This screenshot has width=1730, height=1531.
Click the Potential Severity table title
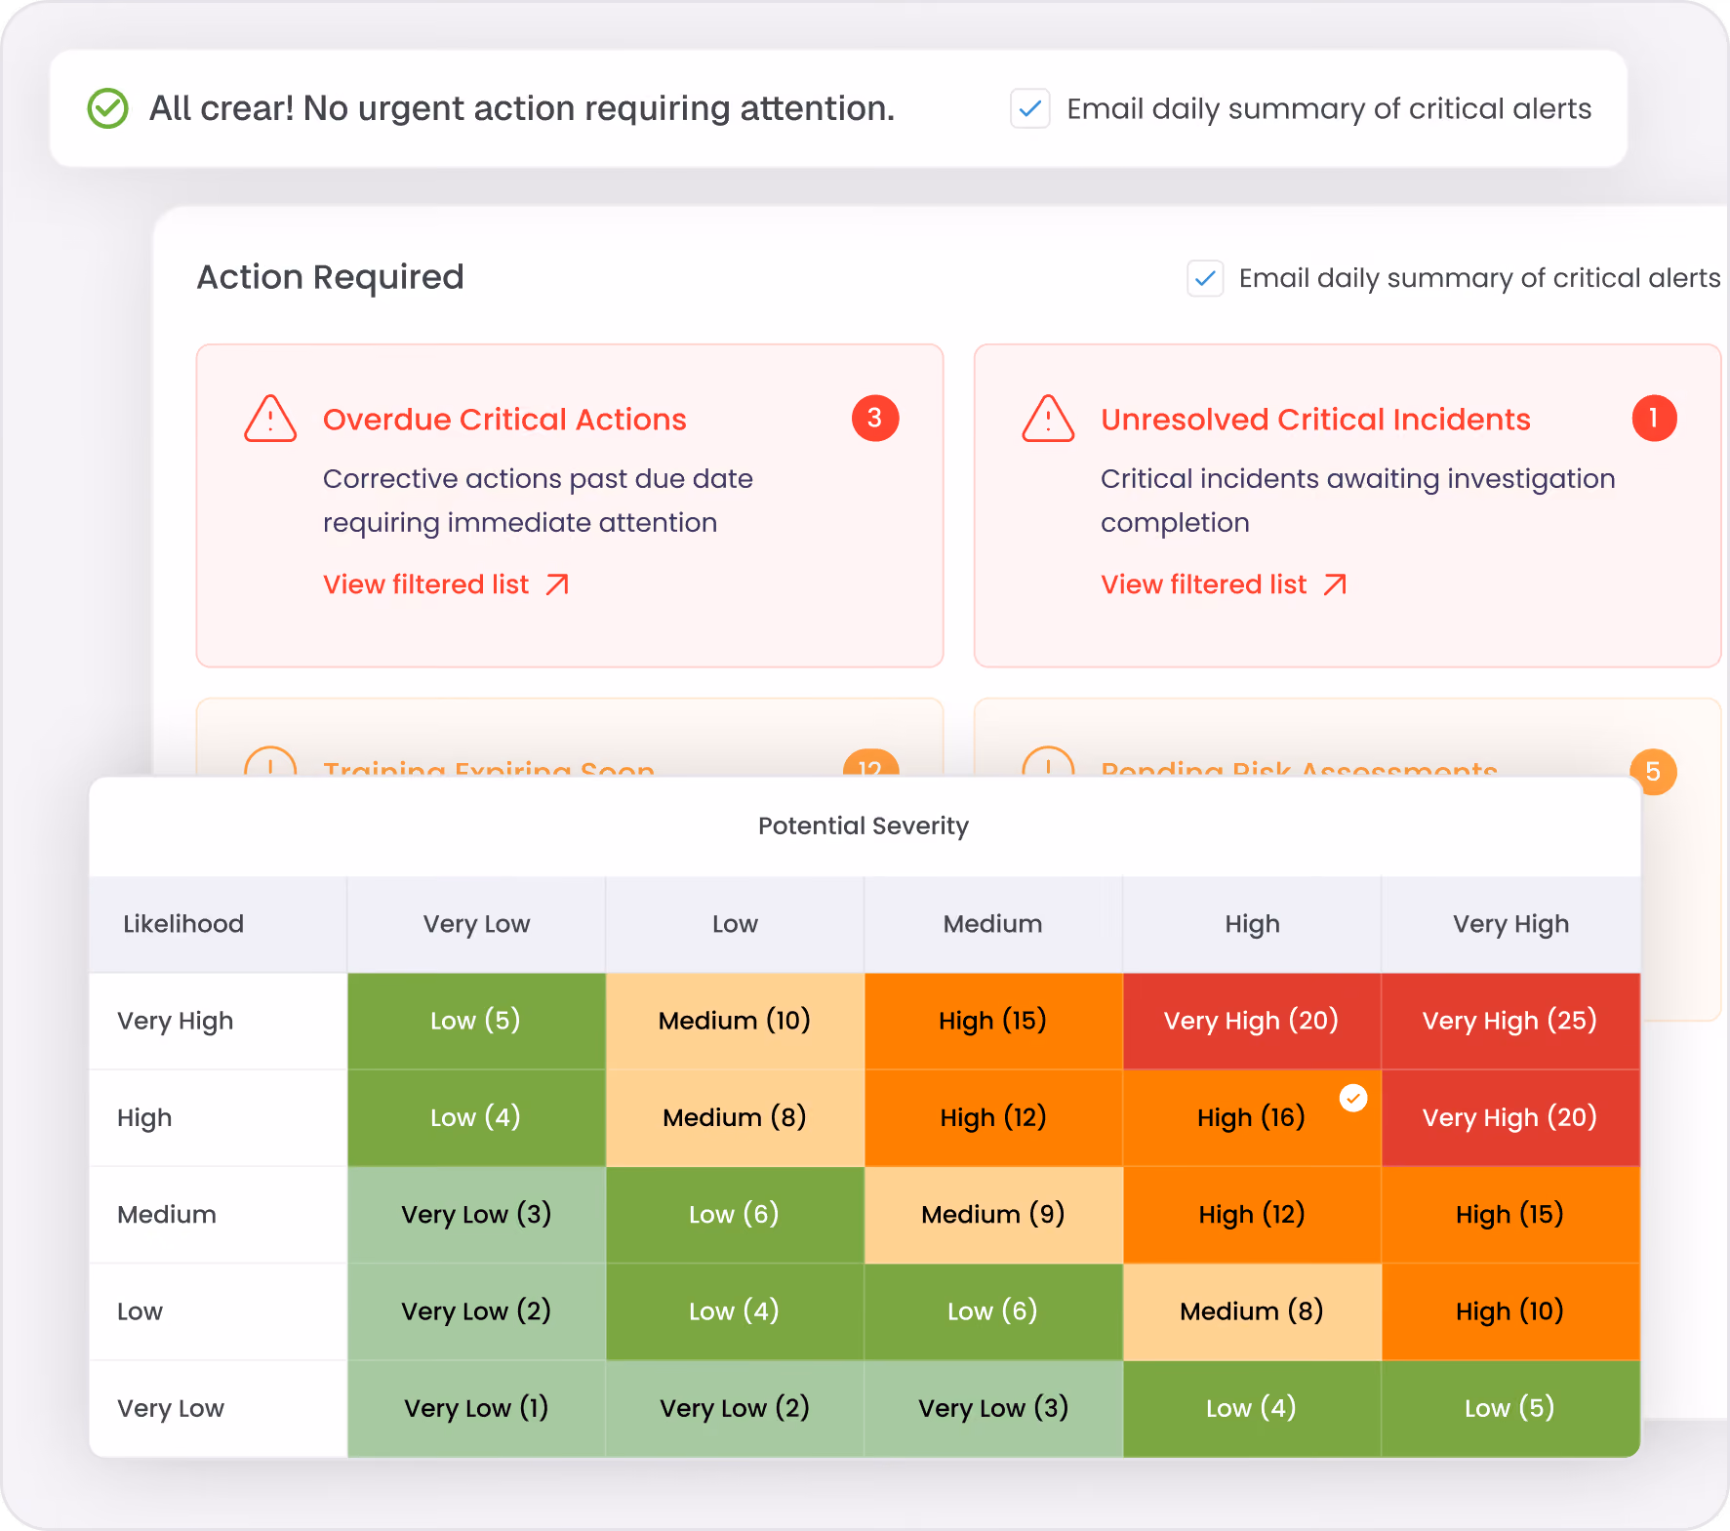864,826
